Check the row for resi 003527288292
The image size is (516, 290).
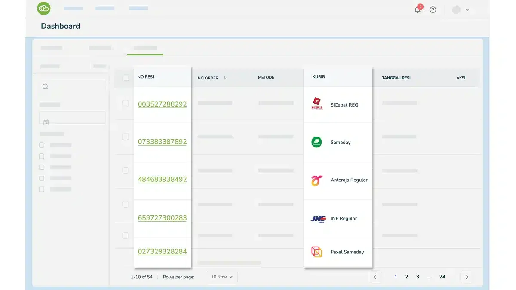126,103
